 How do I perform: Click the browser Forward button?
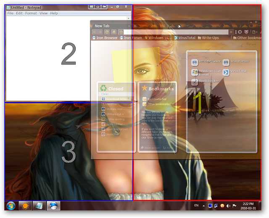point(100,32)
